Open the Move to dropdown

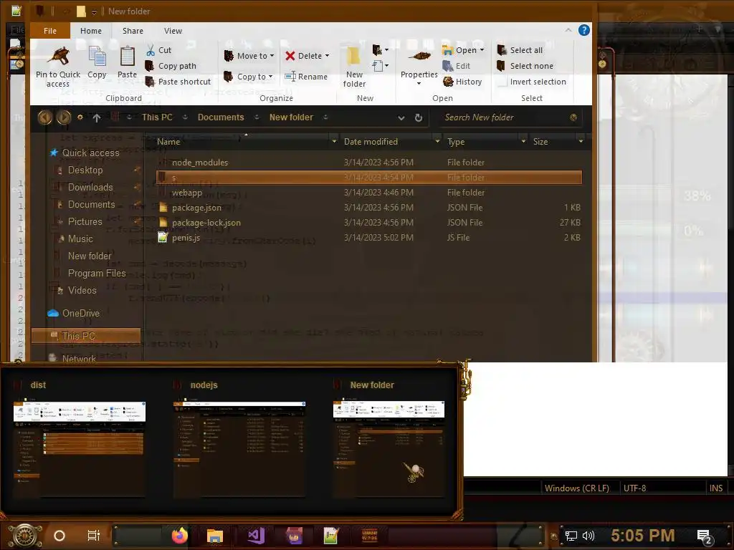point(249,56)
